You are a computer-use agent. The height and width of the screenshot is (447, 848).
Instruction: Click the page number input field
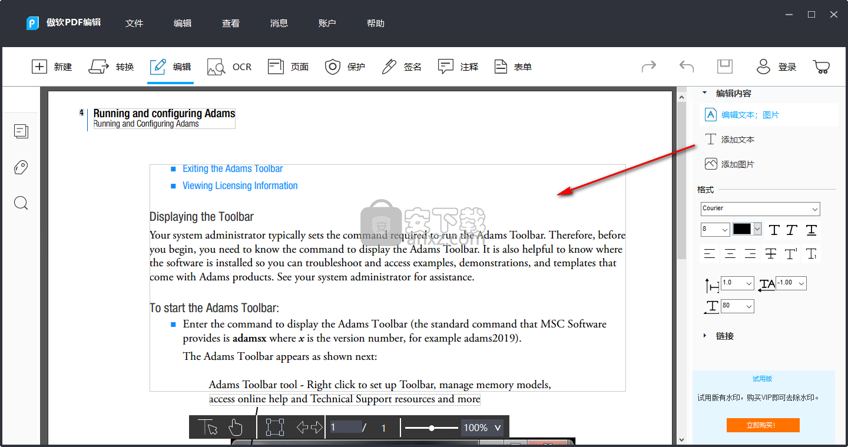[345, 428]
